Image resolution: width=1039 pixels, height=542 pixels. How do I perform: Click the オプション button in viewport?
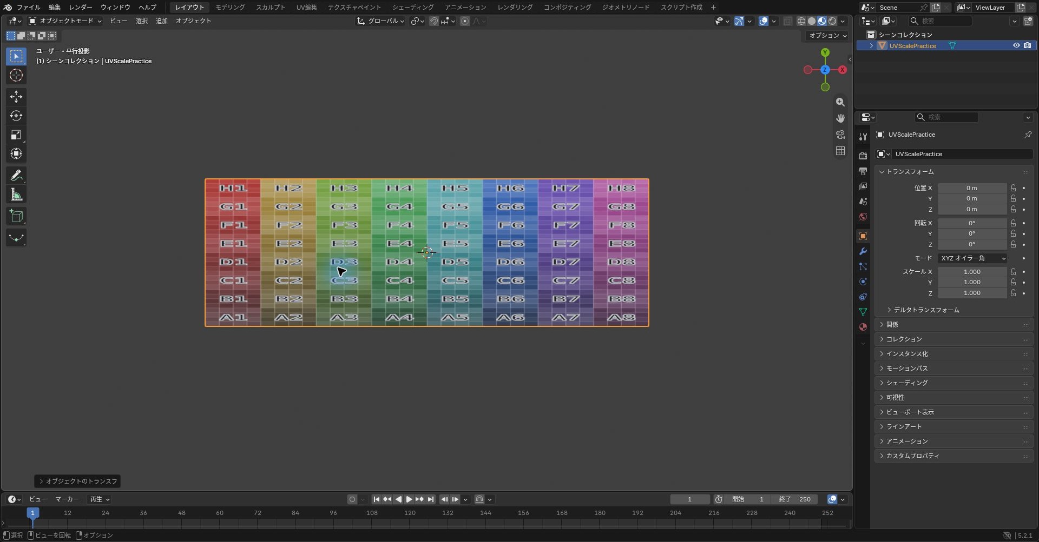pos(827,36)
